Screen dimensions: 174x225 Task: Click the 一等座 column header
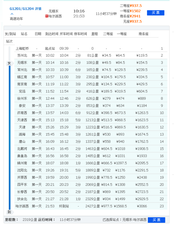(x=122, y=34)
